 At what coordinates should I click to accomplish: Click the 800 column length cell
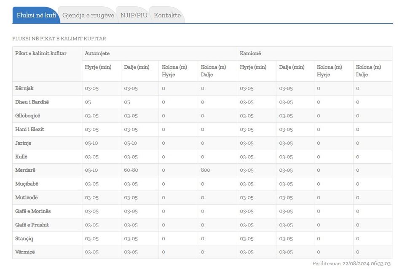pos(206,170)
